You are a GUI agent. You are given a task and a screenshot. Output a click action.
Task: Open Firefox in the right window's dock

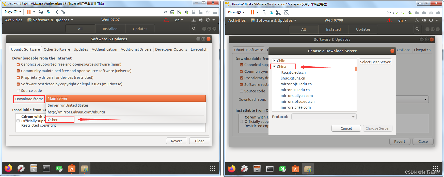pos(232,169)
